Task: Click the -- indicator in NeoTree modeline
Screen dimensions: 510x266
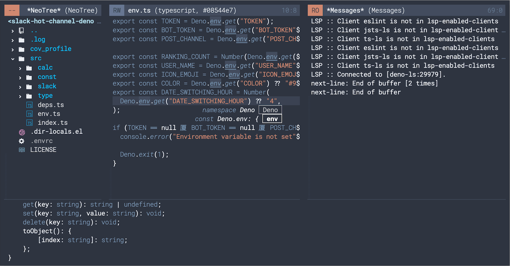Action: click(12, 10)
